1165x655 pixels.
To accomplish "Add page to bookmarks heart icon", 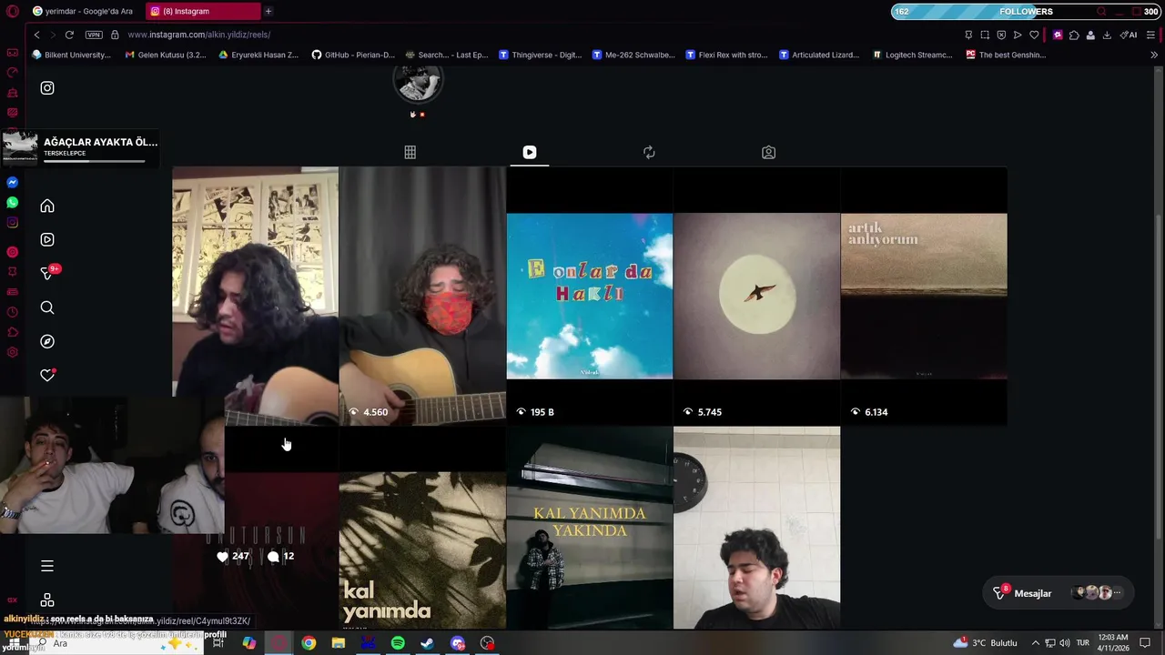I will 1034,35.
